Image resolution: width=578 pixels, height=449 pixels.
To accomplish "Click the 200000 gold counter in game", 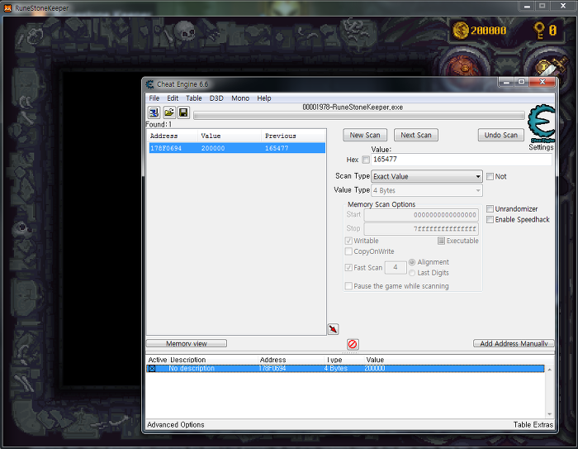I will tap(489, 31).
